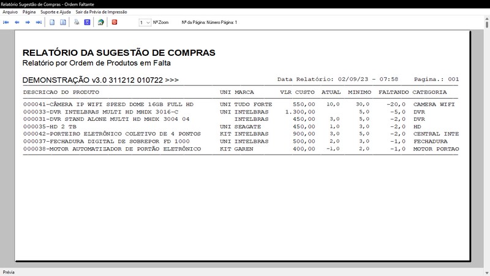Click the 'VLR CUSTO' column header
The image size is (490, 276).
pos(297,92)
